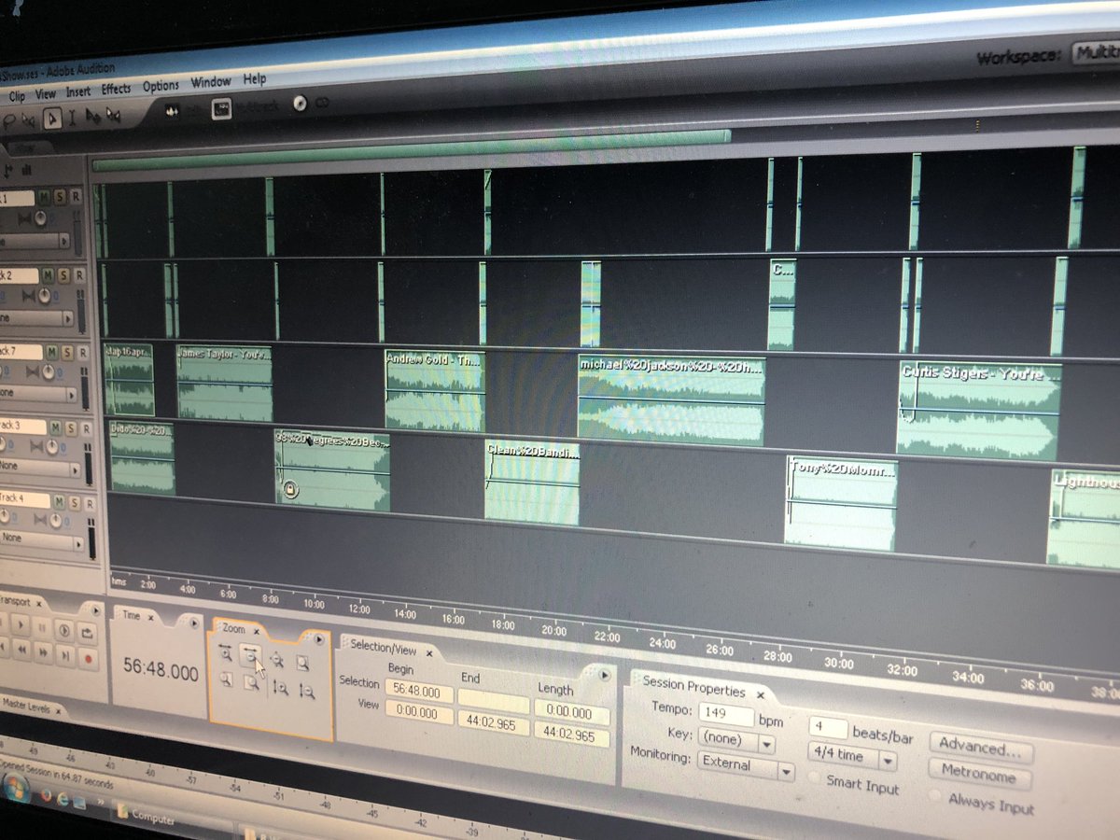Open Track 4 None output dropdown
This screenshot has height=840, width=1120.
pyautogui.click(x=77, y=543)
